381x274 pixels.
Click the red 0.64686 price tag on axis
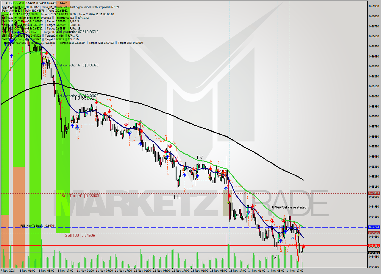pyautogui.click(x=374, y=233)
